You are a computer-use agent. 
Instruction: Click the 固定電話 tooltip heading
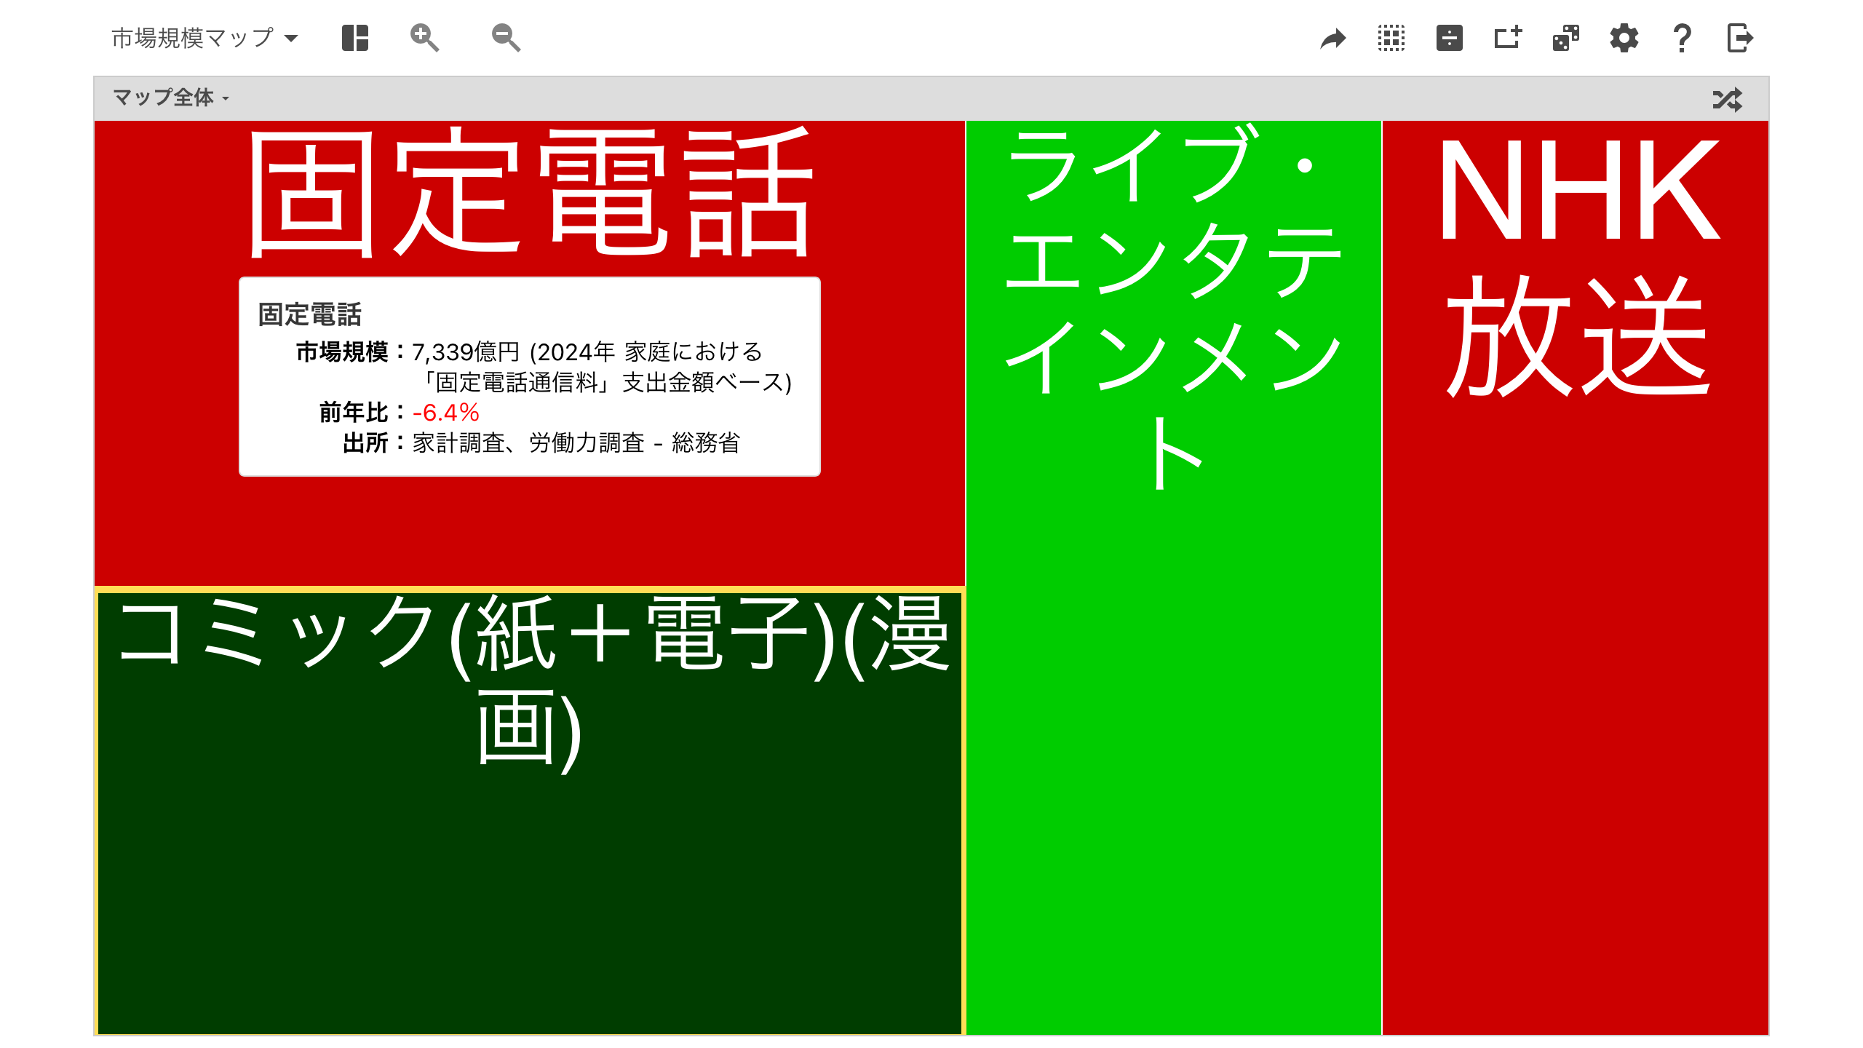coord(310,314)
